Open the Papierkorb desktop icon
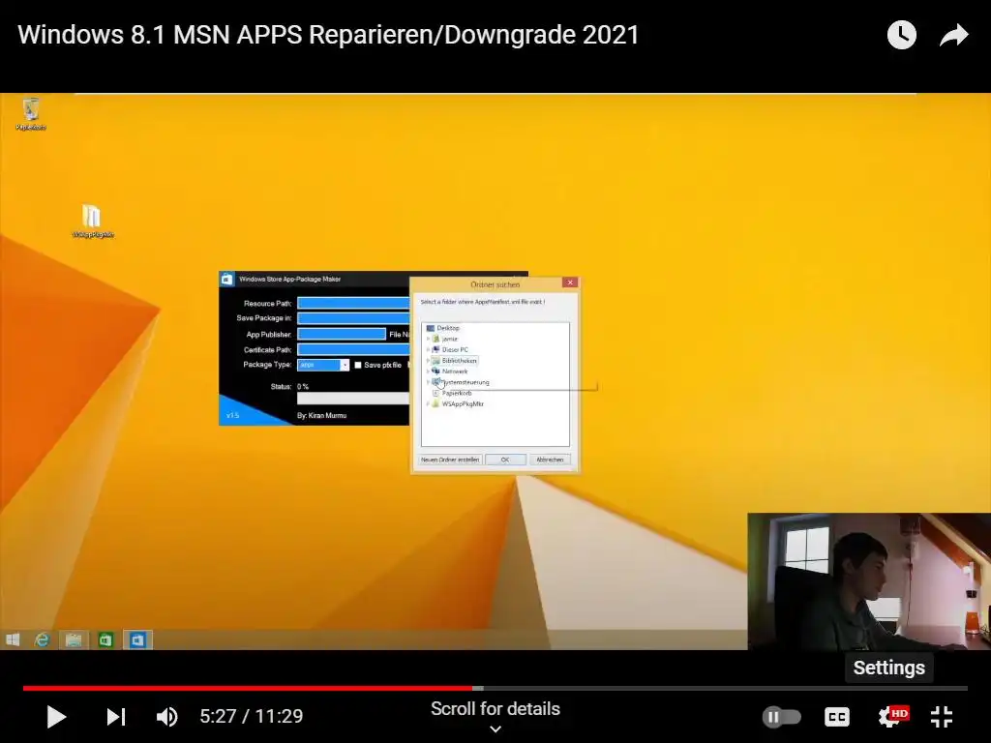This screenshot has width=991, height=743. click(x=30, y=114)
